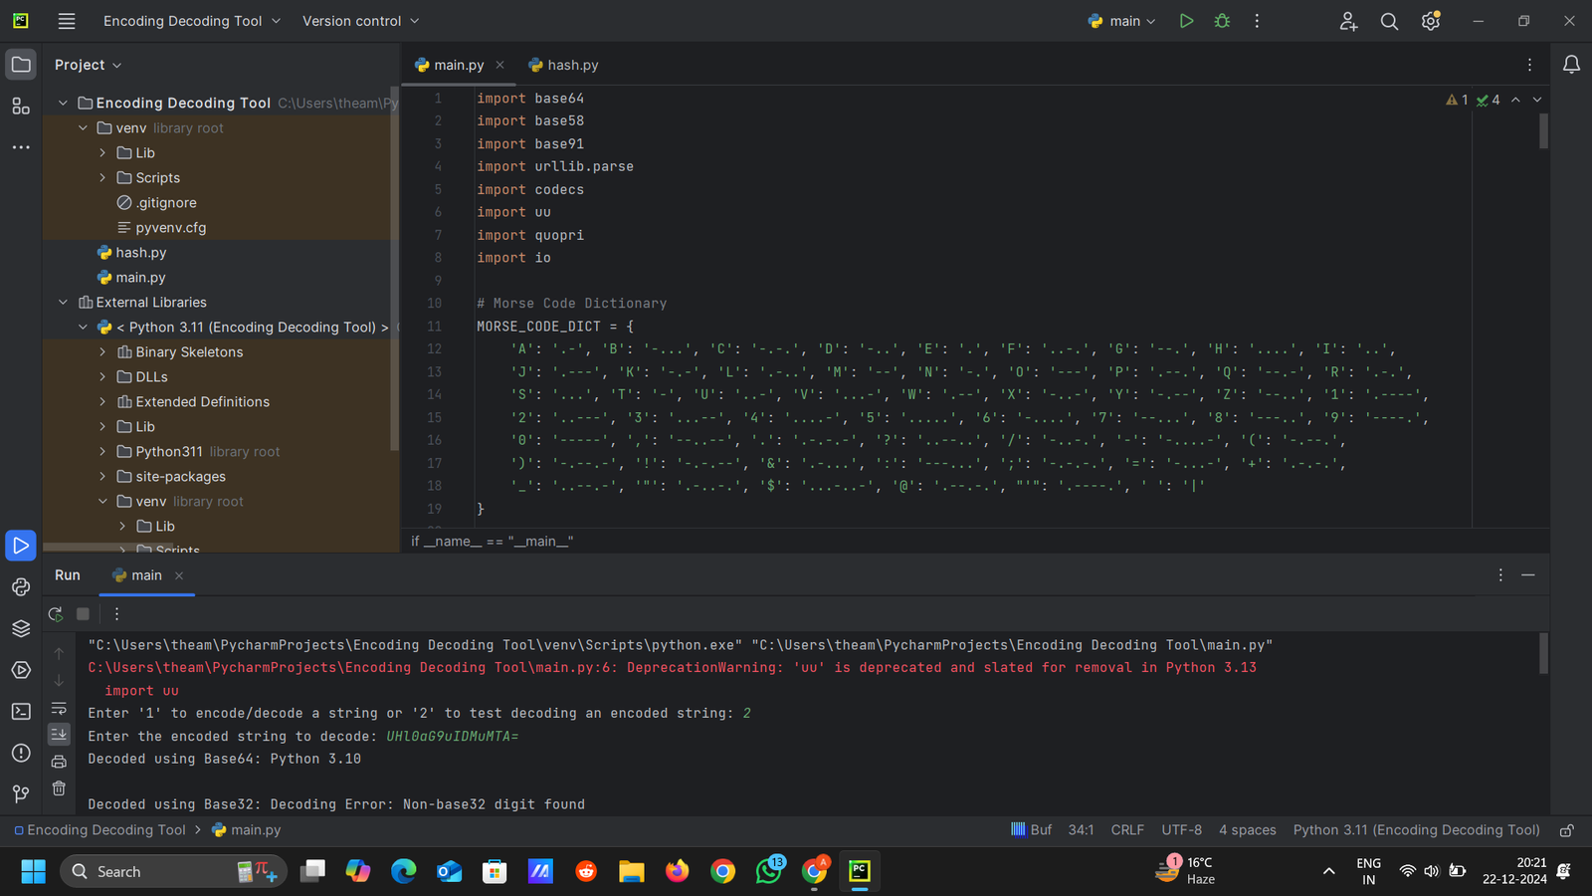Rerun main in the Run panel
Viewport: 1592px width, 896px height.
tap(56, 614)
